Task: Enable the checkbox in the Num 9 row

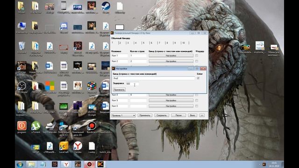Action: click(197, 100)
